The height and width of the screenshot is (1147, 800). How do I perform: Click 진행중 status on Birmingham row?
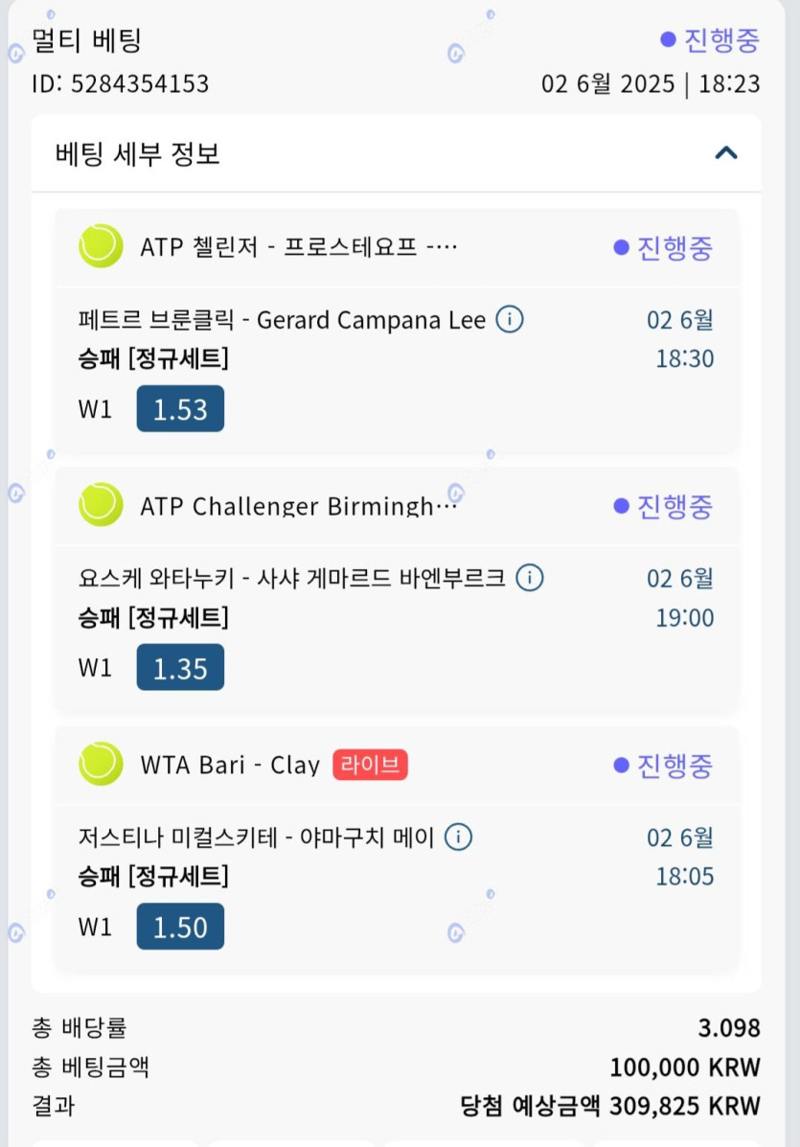pyautogui.click(x=663, y=506)
